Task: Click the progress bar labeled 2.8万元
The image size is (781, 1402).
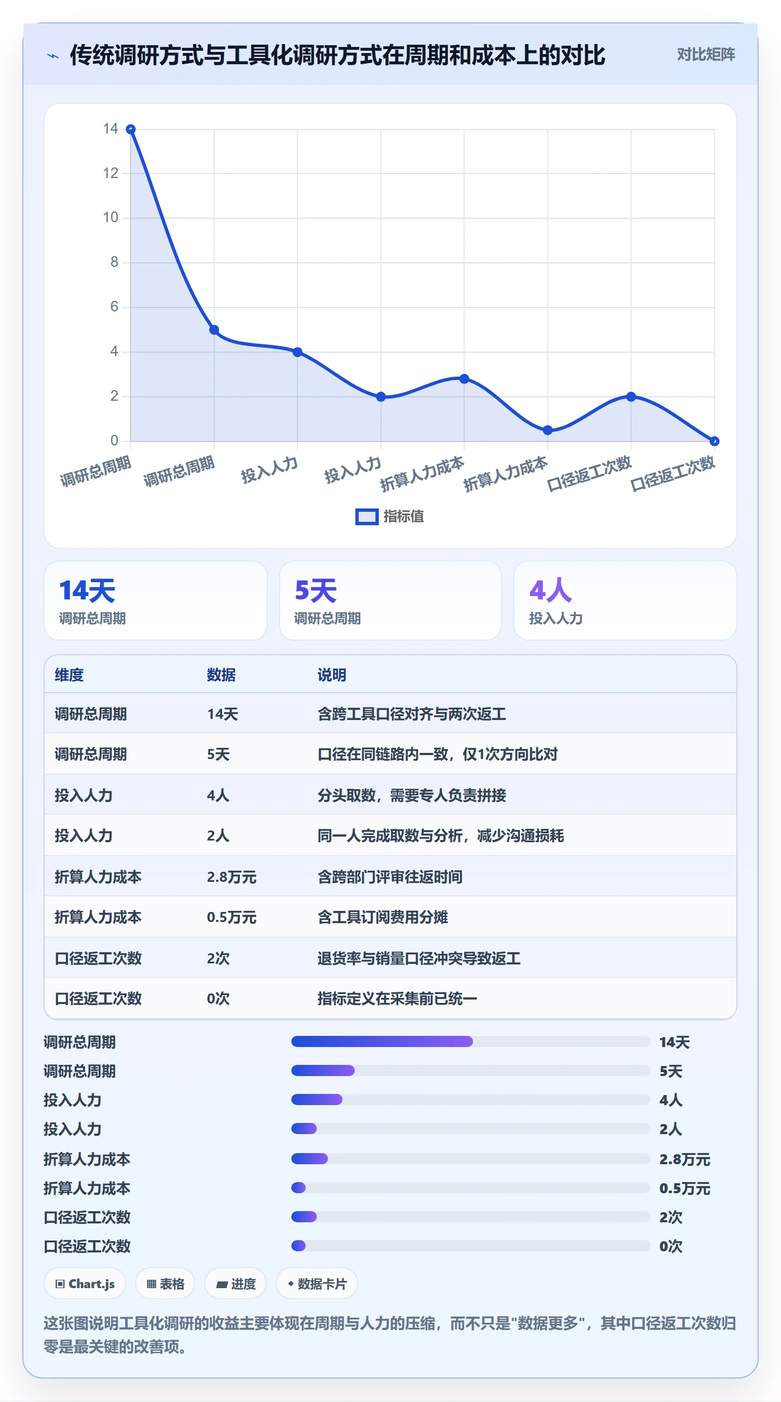Action: tap(471, 1159)
